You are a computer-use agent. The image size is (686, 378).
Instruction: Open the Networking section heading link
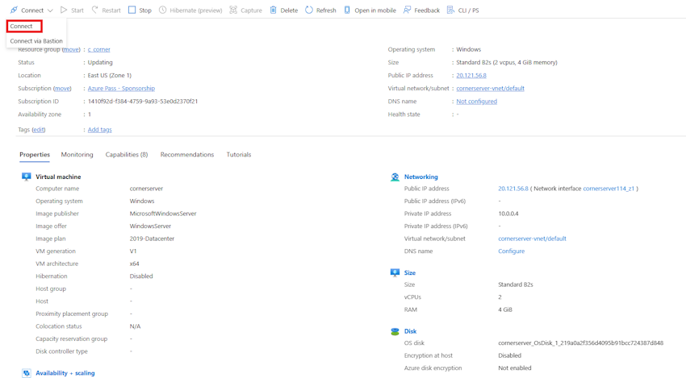pos(420,177)
